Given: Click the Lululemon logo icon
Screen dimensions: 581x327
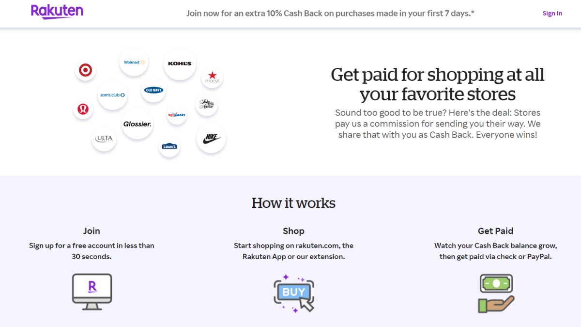Looking at the screenshot, I should [x=83, y=109].
